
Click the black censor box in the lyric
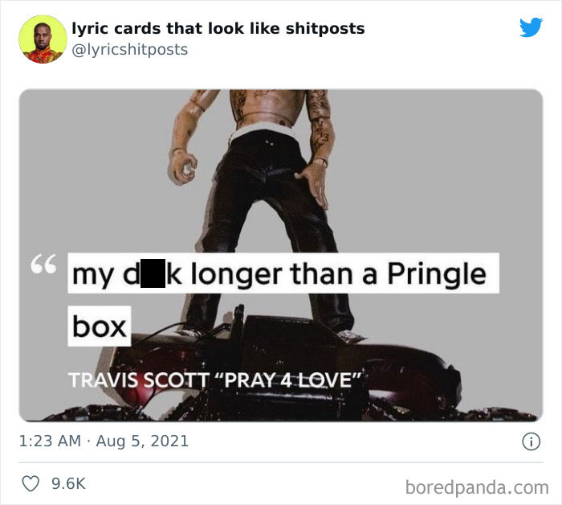tap(153, 273)
